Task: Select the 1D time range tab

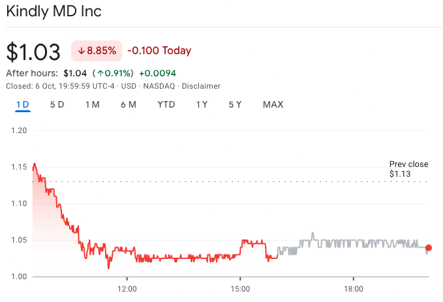Action: click(x=23, y=104)
